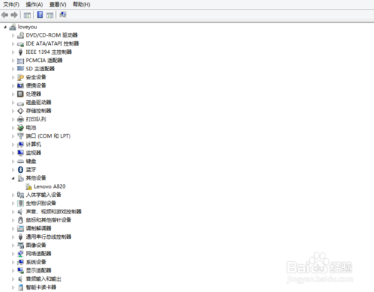Image resolution: width=374 pixels, height=292 pixels.
Task: Expand the 人体学输入设备 node
Action: point(13,195)
